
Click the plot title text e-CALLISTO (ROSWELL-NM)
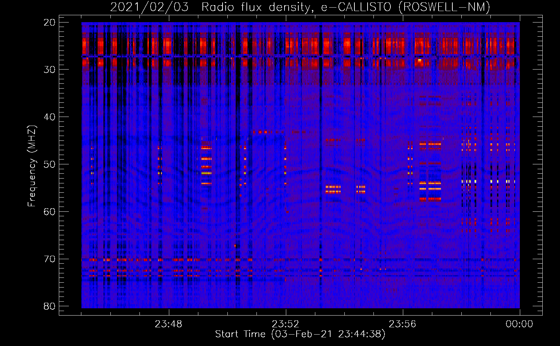click(x=406, y=7)
